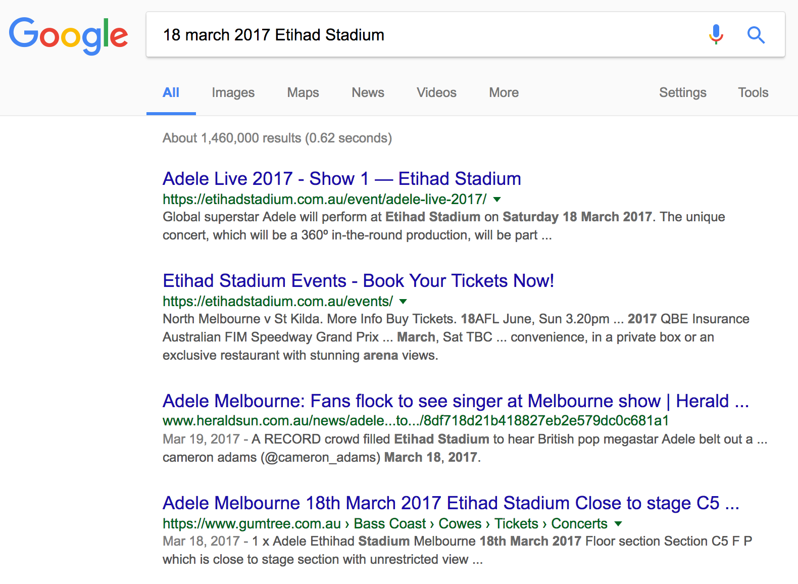Go to the News tab
Image resolution: width=798 pixels, height=584 pixels.
[x=368, y=92]
